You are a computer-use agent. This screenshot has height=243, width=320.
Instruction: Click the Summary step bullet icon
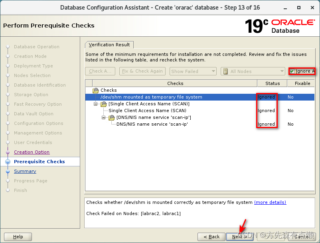point(8,172)
